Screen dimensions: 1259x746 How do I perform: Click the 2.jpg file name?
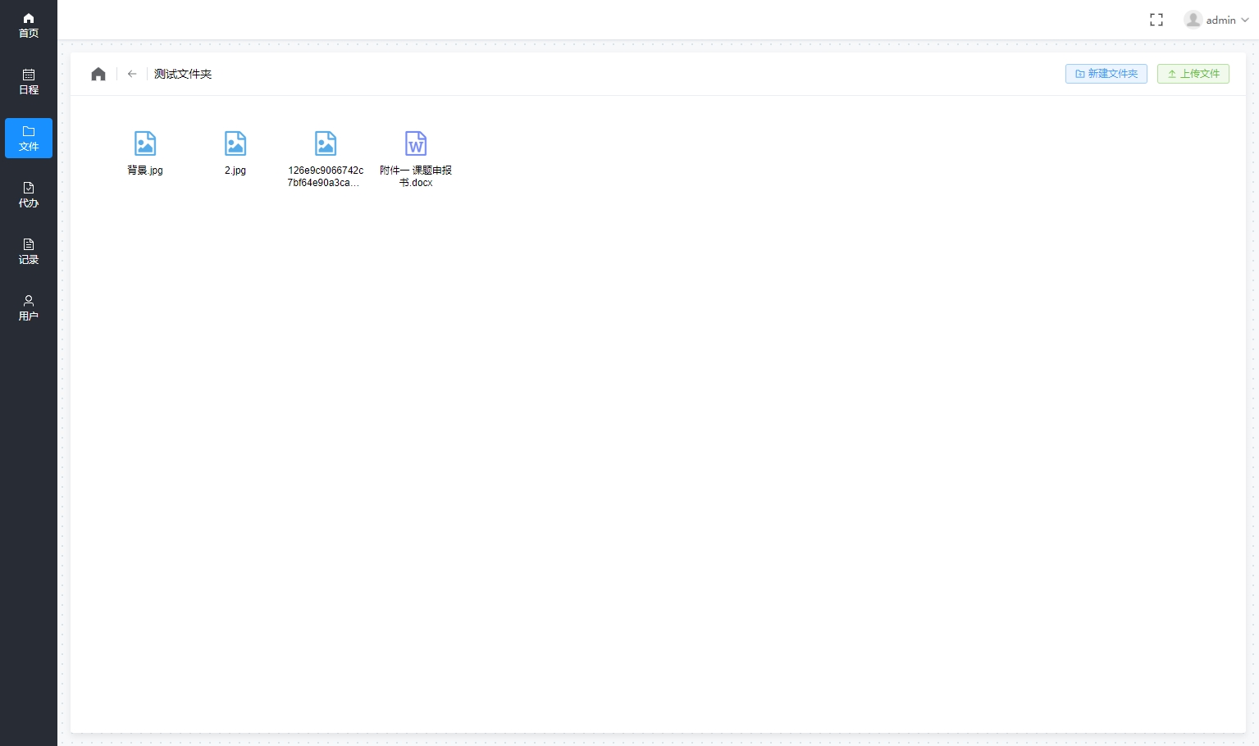coord(235,171)
